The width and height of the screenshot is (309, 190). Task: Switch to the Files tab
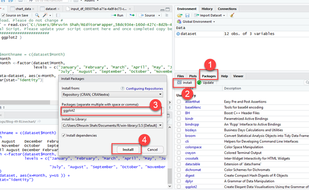180,76
